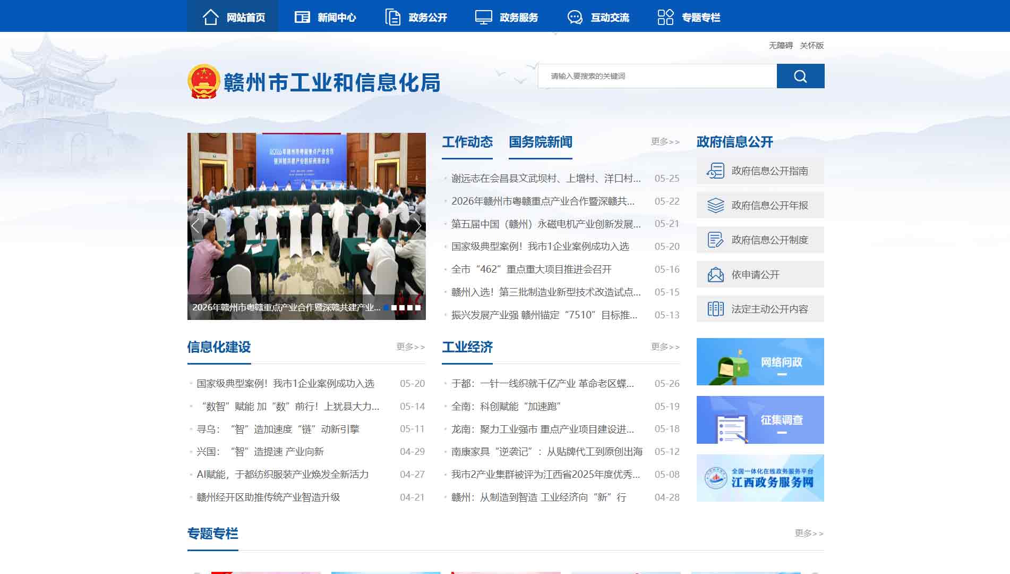The height and width of the screenshot is (574, 1010).
Task: Open news 谢远志在会昌县文武坝村
Action: click(x=546, y=179)
